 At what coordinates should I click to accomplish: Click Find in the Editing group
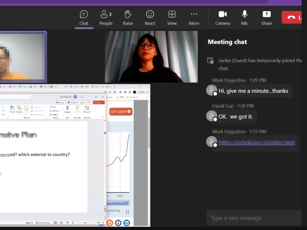pos(53,107)
